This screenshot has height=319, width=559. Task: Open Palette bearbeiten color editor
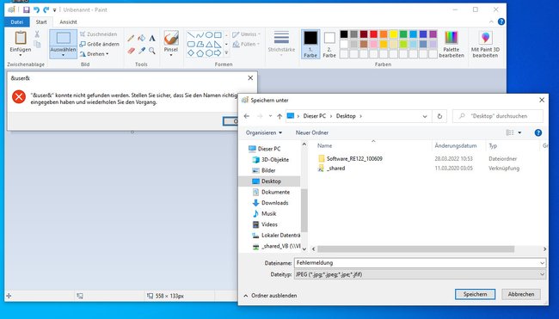(x=451, y=44)
